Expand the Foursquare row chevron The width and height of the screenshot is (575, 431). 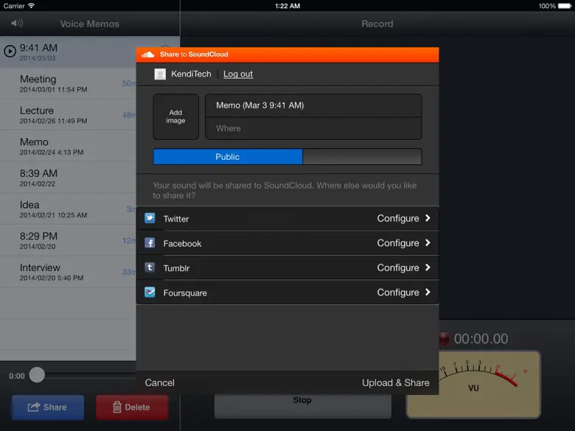[428, 292]
